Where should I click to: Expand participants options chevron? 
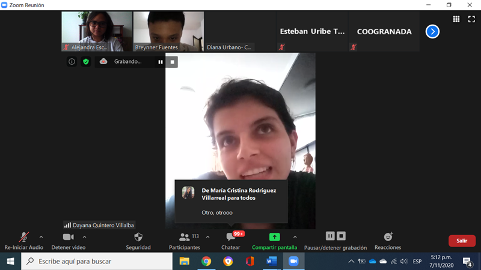(x=207, y=237)
